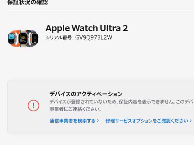194x145 pixels.
Task: Click the divider line under the page heading
Action: (x=101, y=10)
